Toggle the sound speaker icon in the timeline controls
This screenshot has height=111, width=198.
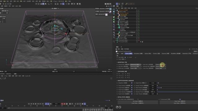pyautogui.click(x=51, y=104)
